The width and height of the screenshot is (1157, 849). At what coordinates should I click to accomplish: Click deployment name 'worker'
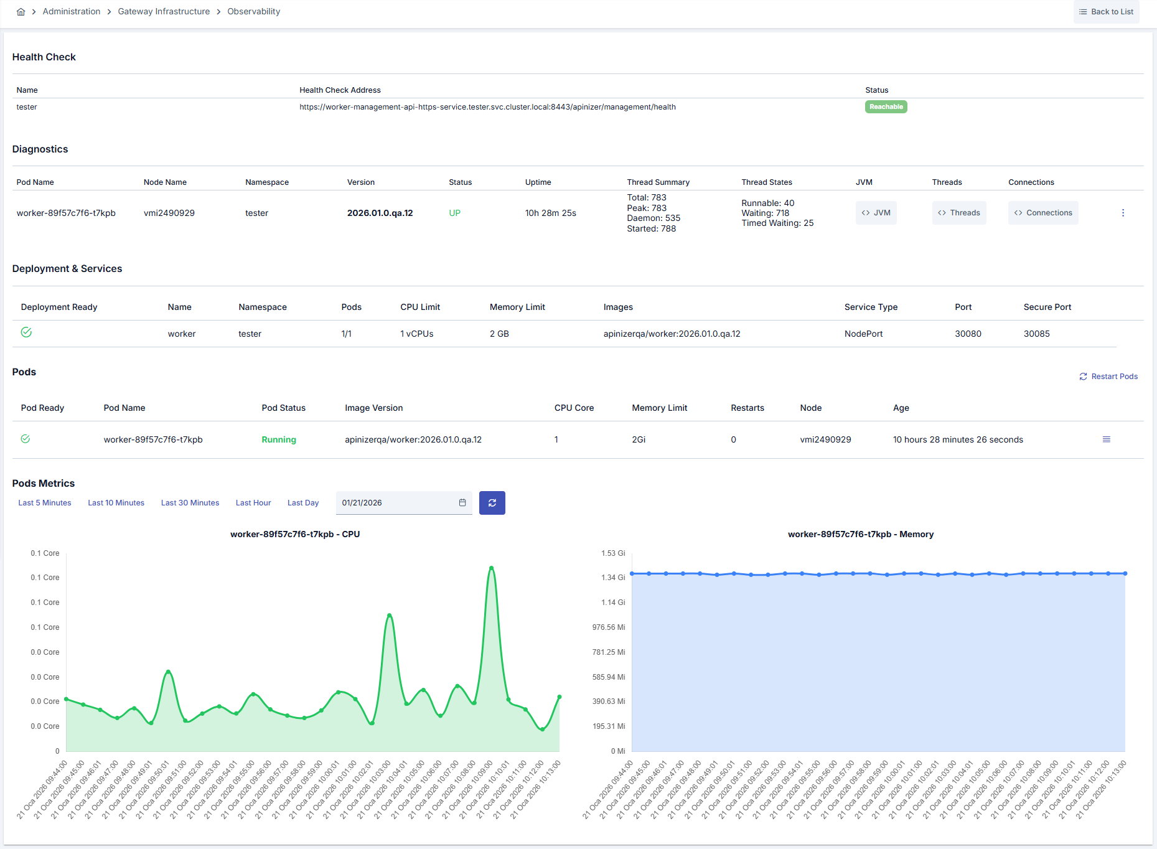pyautogui.click(x=182, y=334)
